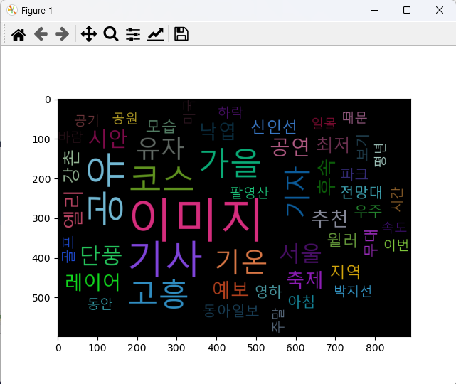Click the bright green word 레이어
The image size is (456, 384).
click(x=92, y=282)
